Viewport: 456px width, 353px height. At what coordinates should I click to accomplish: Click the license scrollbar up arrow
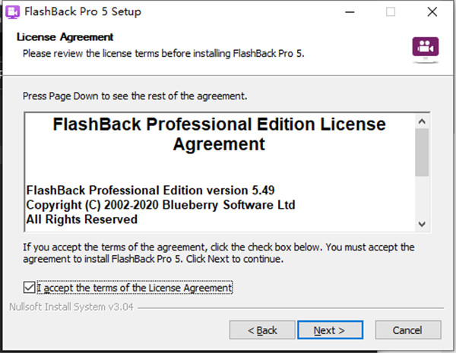click(423, 119)
